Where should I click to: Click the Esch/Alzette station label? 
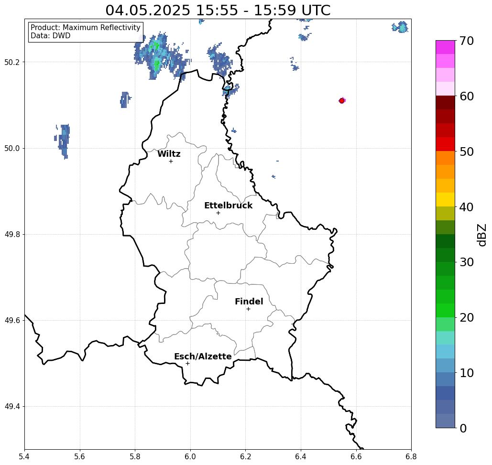click(x=203, y=357)
